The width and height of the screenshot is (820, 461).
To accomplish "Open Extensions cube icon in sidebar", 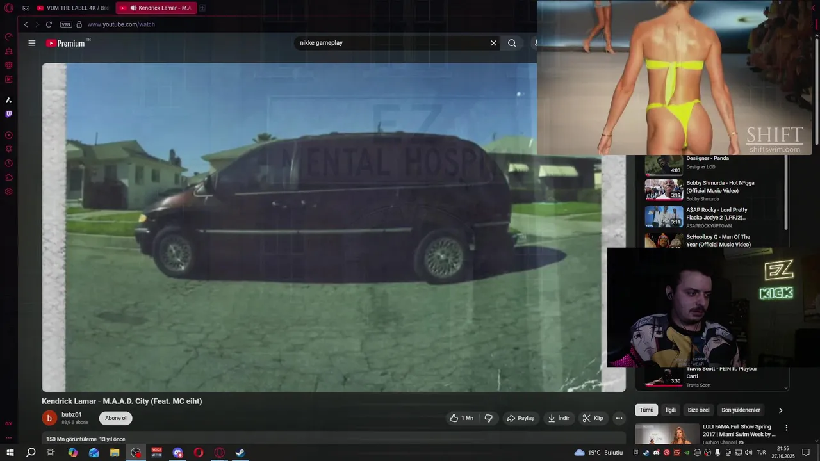I will point(9,177).
